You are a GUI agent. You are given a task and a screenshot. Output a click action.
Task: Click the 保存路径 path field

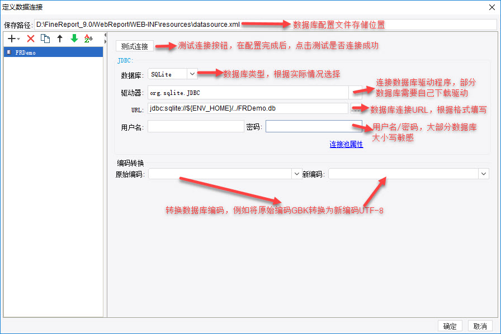(266, 25)
